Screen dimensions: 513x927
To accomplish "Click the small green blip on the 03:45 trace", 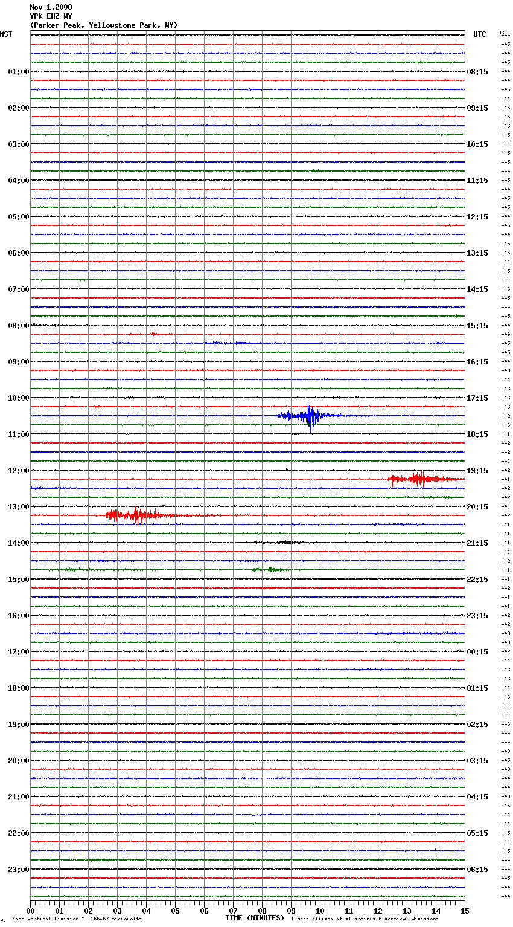I will 316,171.
